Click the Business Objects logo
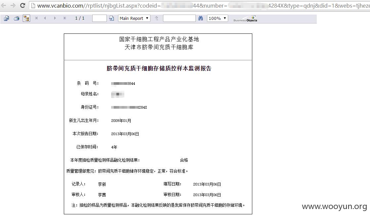The image size is (370, 216). [x=245, y=19]
